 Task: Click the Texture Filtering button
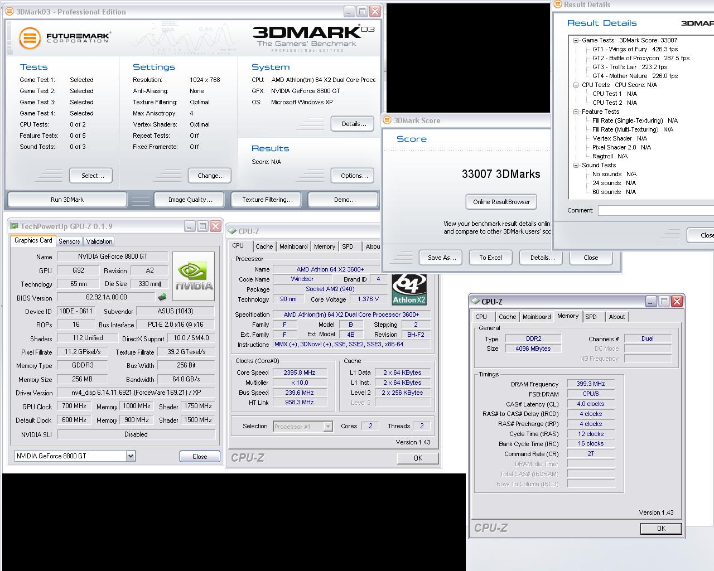(267, 200)
